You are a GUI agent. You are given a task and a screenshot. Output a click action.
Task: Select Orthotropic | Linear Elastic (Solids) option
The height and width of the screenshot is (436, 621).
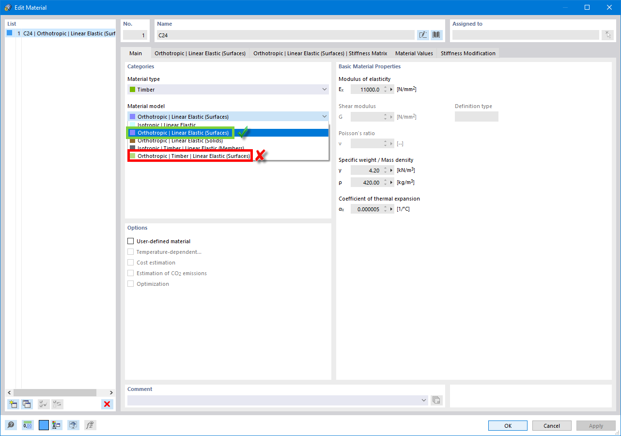pos(228,140)
